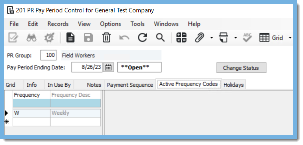Select the W frequency cell
303x145 pixels.
coord(32,113)
